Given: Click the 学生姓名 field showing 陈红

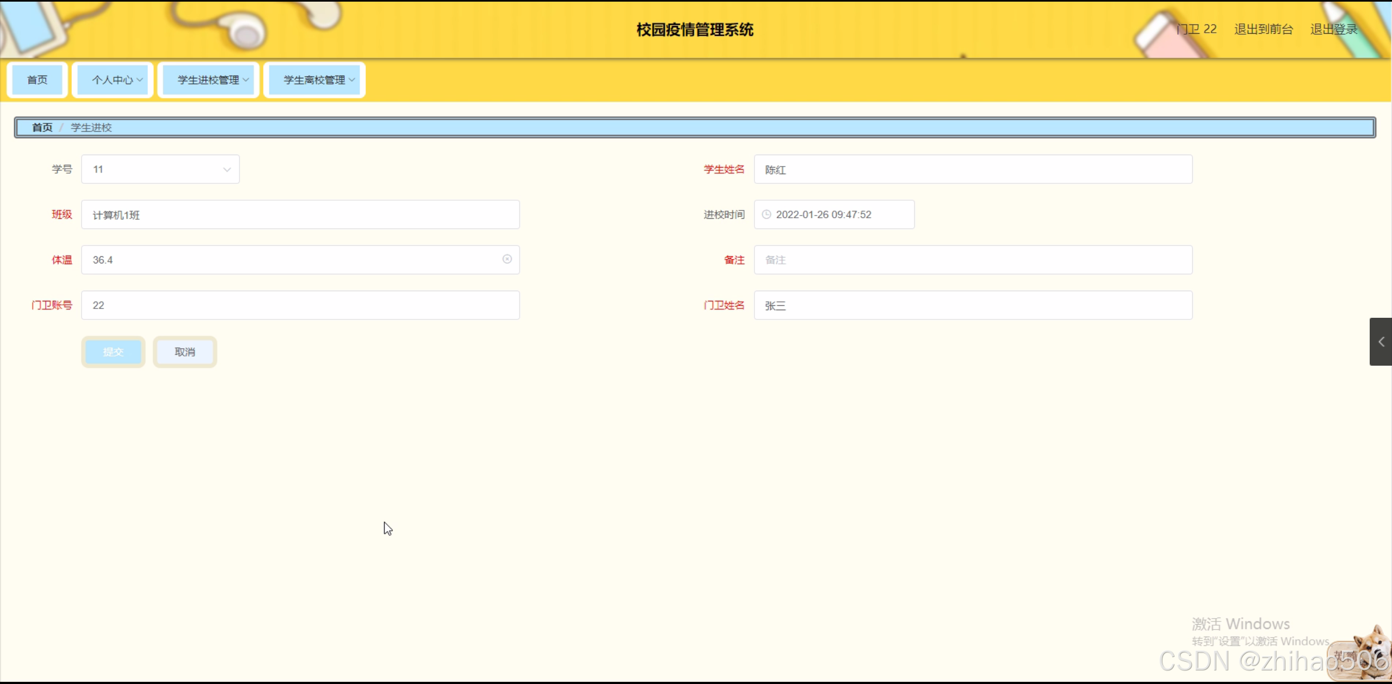Looking at the screenshot, I should tap(973, 170).
